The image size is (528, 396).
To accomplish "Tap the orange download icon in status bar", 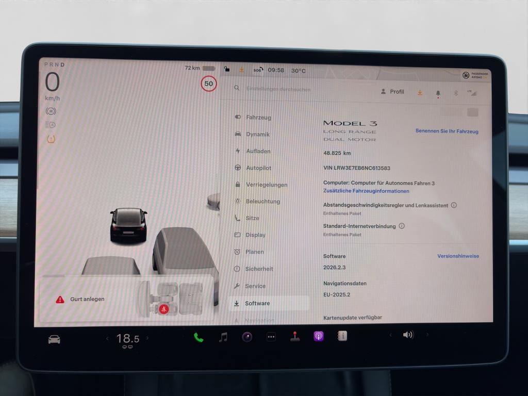I will (241, 70).
